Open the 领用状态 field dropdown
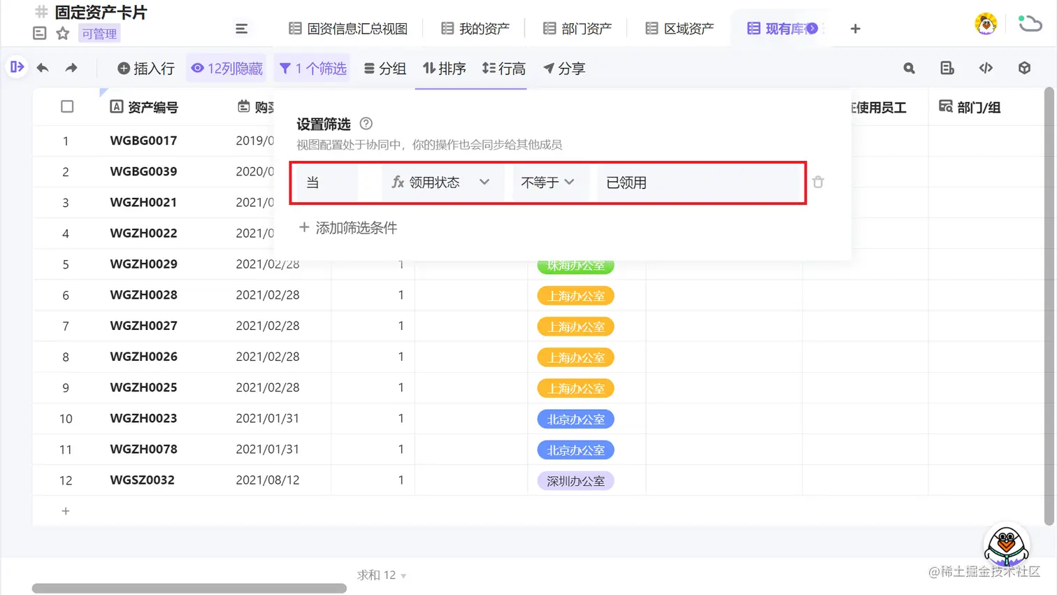This screenshot has height=595, width=1057. (442, 182)
